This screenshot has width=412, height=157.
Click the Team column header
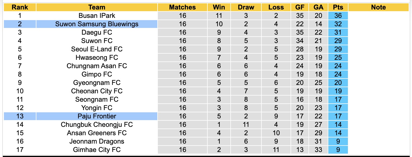point(97,7)
